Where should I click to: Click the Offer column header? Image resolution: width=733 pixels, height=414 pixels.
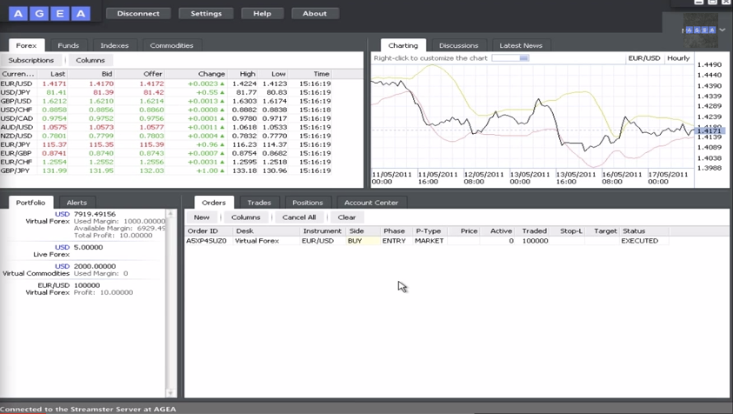click(x=140, y=74)
